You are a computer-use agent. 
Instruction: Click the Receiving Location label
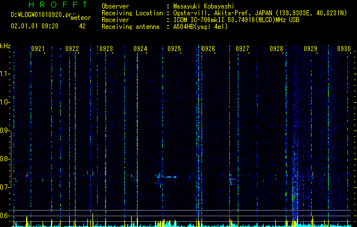point(132,13)
